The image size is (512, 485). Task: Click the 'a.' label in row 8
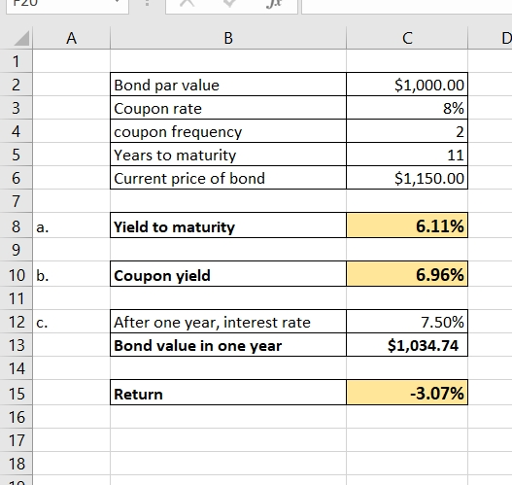43,227
